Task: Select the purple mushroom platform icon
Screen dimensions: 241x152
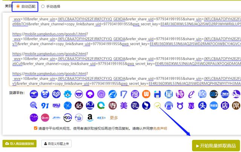Action: (x=90, y=94)
